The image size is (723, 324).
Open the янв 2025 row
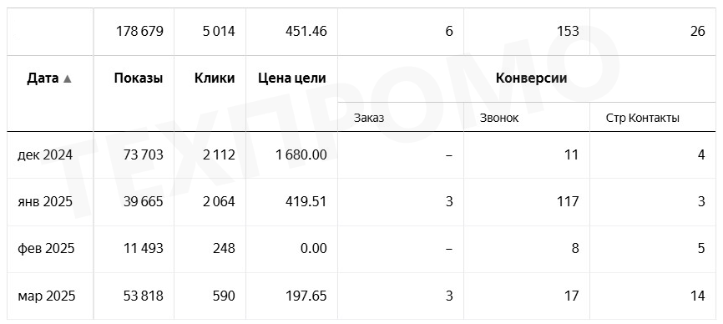(361, 202)
